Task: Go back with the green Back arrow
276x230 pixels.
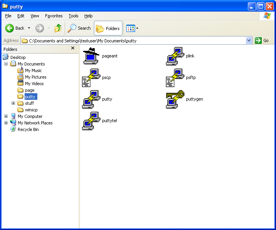Action: 10,28
